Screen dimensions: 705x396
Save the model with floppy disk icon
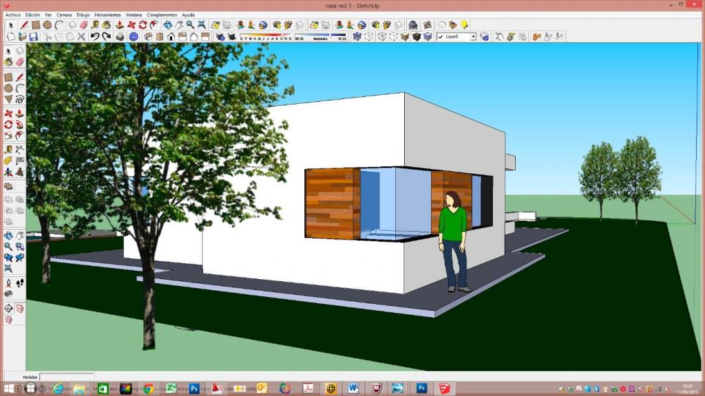point(33,36)
